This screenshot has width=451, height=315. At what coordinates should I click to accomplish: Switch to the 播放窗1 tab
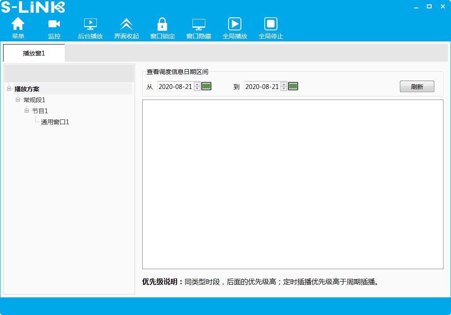pos(33,52)
